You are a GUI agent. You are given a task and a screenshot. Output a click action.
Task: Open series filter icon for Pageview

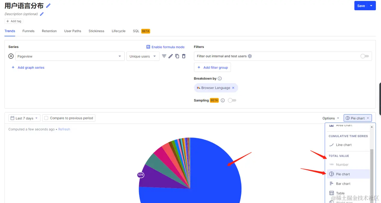pyautogui.click(x=164, y=56)
